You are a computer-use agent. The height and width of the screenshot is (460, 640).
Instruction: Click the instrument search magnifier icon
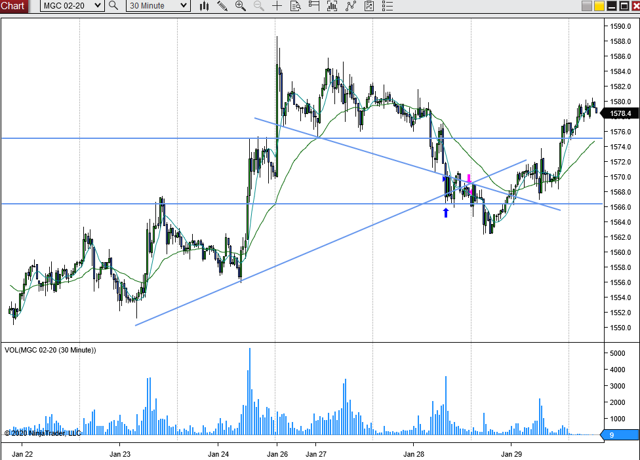(113, 6)
